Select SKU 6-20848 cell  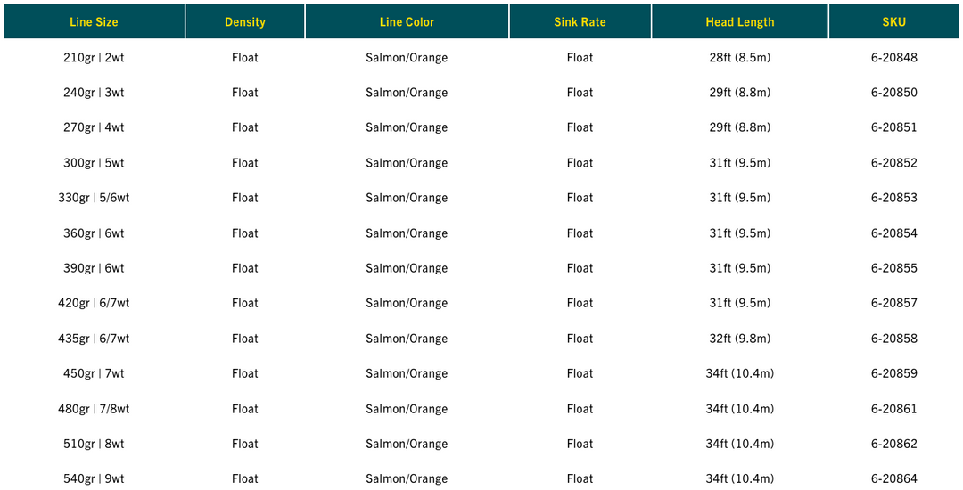pos(893,58)
